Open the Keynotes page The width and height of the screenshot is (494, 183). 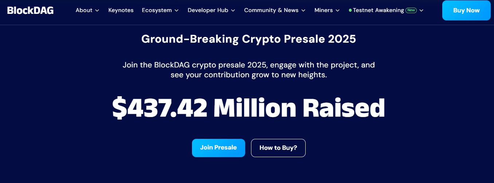(121, 10)
